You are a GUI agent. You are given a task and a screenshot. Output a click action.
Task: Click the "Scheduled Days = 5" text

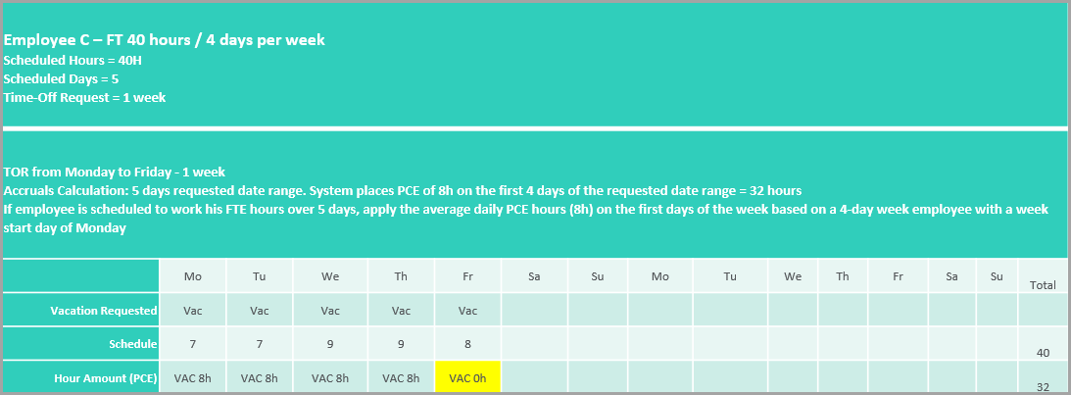62,78
